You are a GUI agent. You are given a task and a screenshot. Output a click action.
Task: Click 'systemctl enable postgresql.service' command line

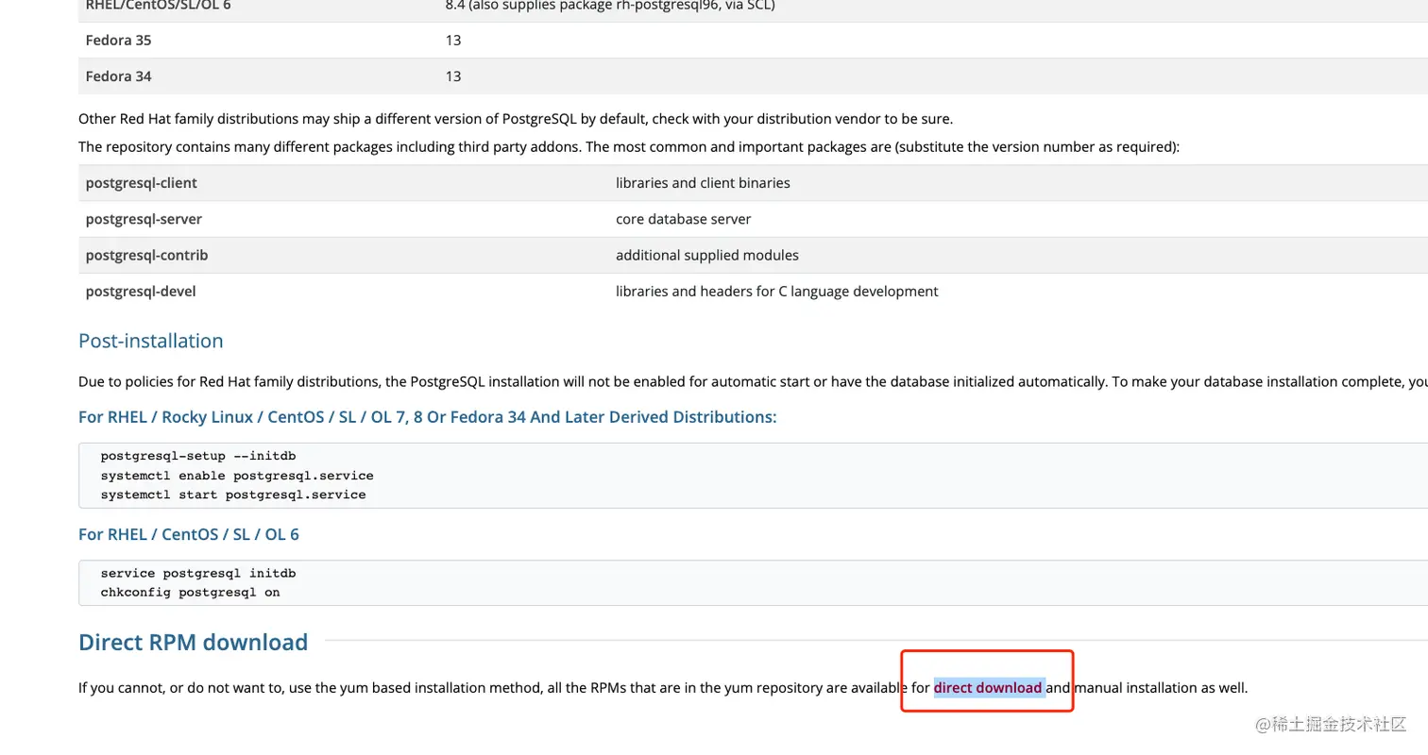237,476
